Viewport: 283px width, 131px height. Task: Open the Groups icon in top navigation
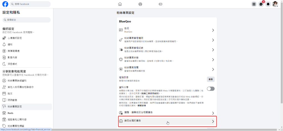click(x=140, y=4)
